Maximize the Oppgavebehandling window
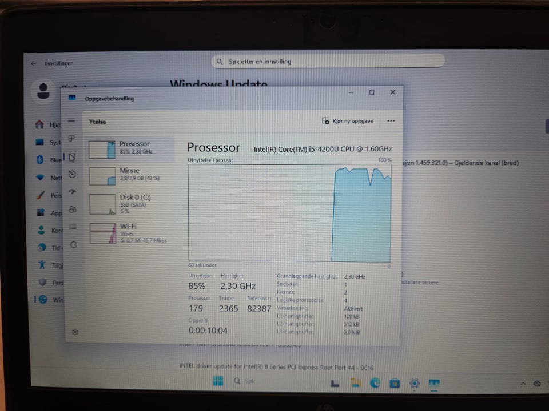This screenshot has width=549, height=411. [x=372, y=92]
